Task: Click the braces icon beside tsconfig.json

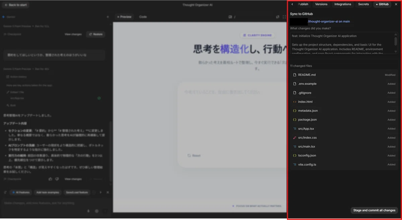Action: (295, 155)
